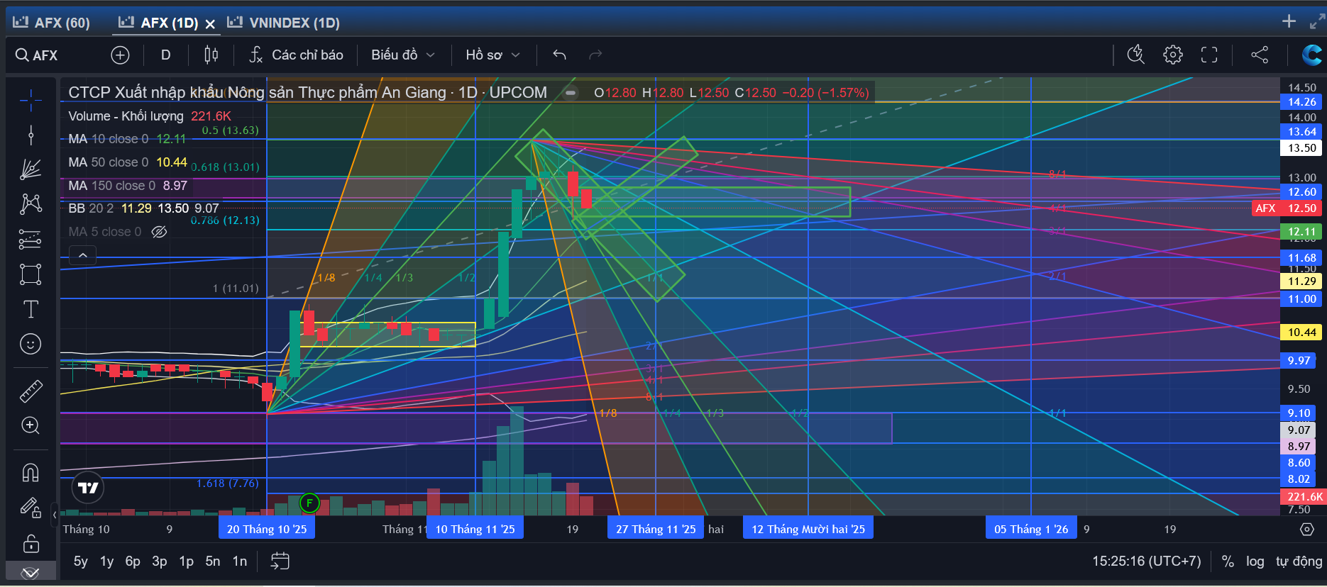
Task: Open timezone menu 15:25:16 (UTC+7)
Action: click(x=1146, y=561)
